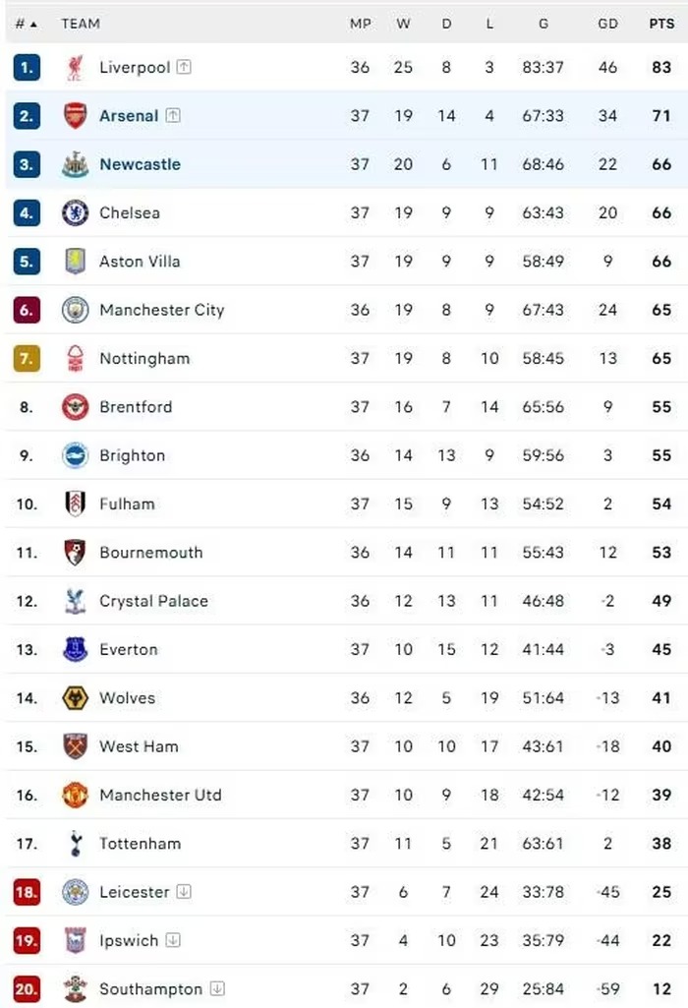This screenshot has height=1008, width=688.
Task: Select the red position 19 badge
Action: click(x=27, y=940)
